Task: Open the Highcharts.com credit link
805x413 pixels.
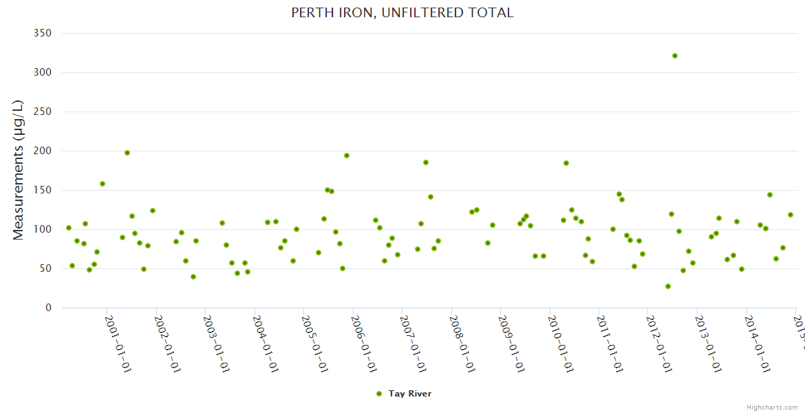Action: (x=773, y=407)
